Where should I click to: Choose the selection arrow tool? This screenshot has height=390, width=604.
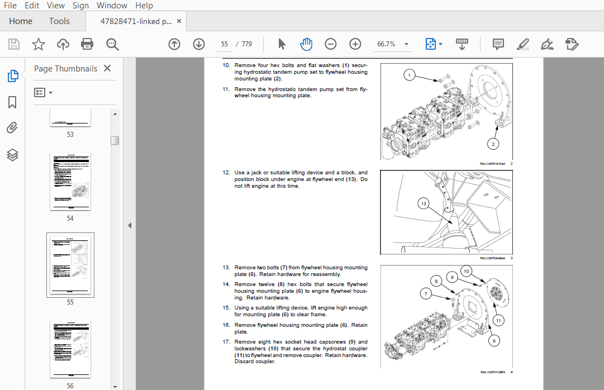tap(282, 44)
